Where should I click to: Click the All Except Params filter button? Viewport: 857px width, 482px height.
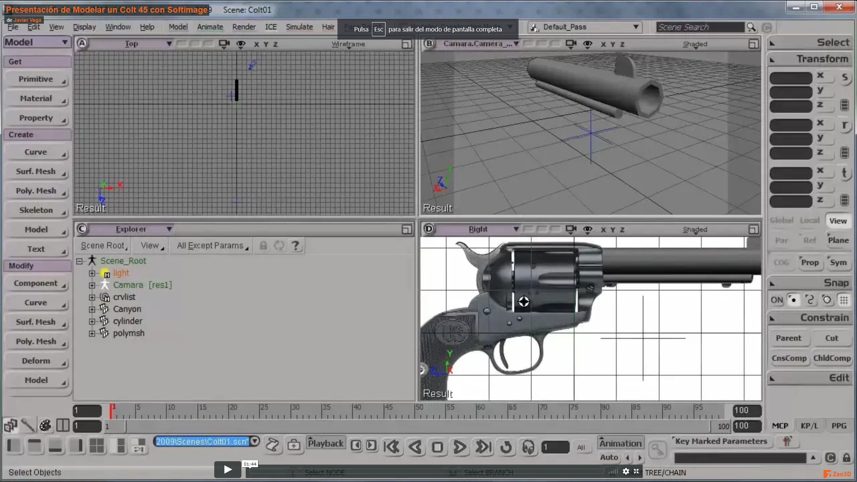pos(212,246)
